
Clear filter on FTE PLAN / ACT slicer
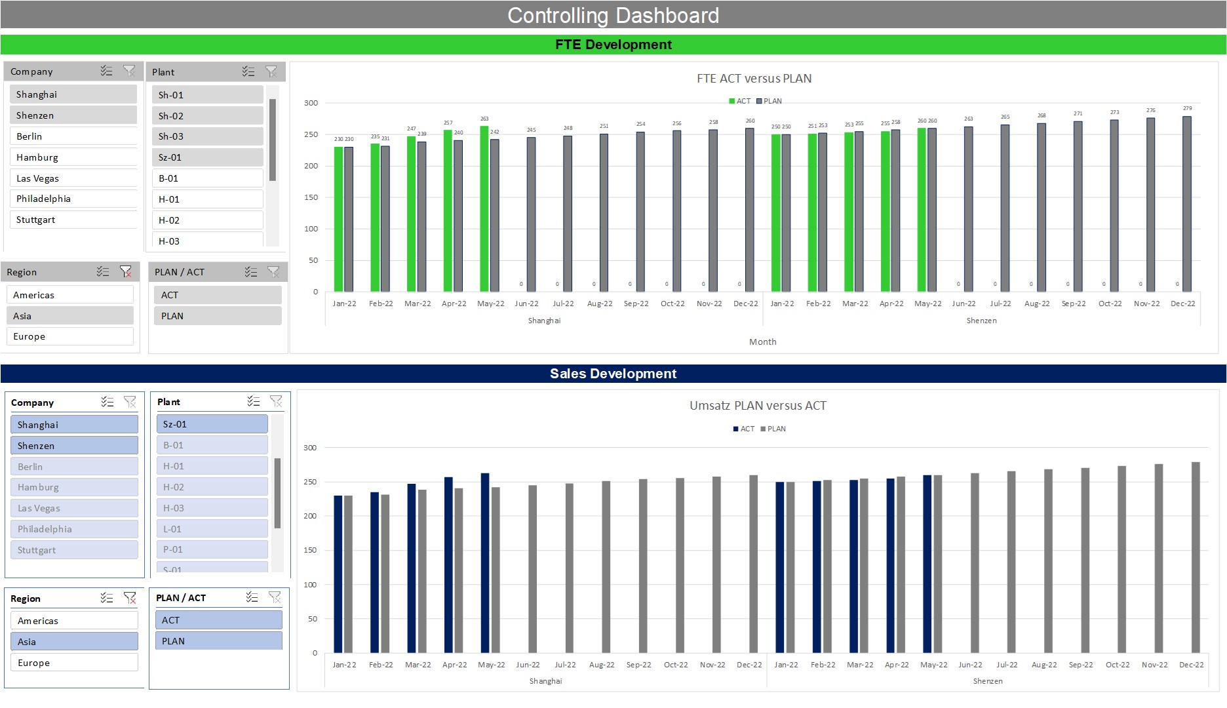(273, 271)
